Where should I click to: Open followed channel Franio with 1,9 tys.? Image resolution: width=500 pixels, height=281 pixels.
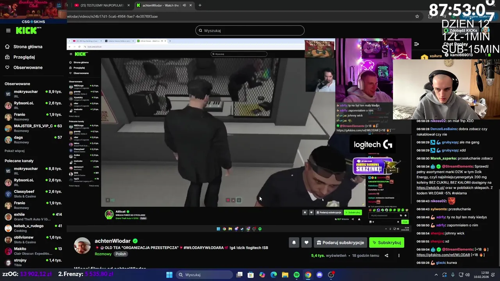pos(33,117)
